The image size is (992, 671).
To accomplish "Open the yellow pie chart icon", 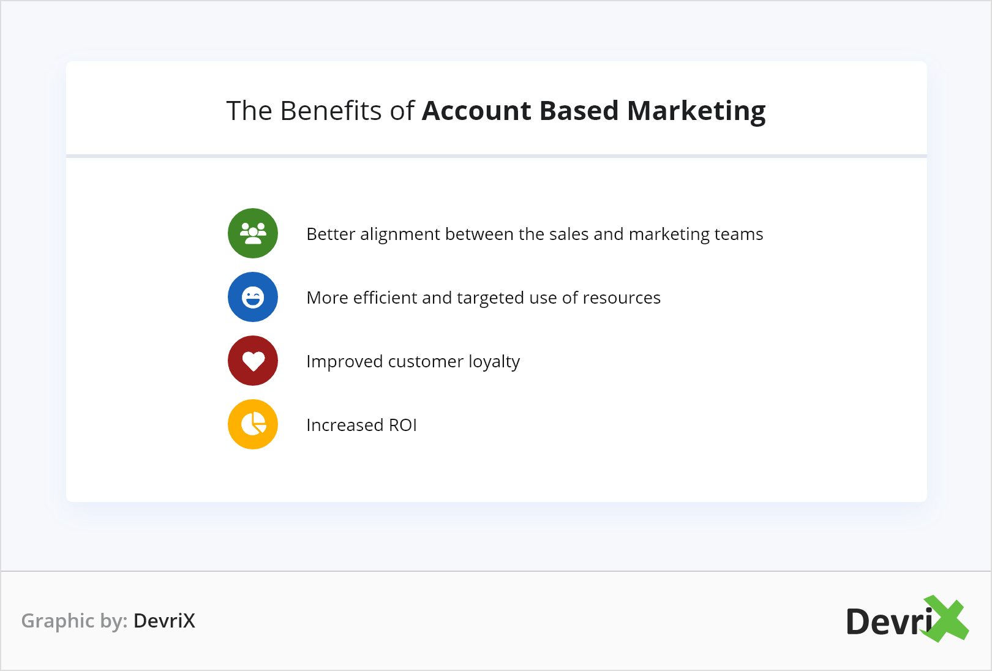I will [x=253, y=424].
